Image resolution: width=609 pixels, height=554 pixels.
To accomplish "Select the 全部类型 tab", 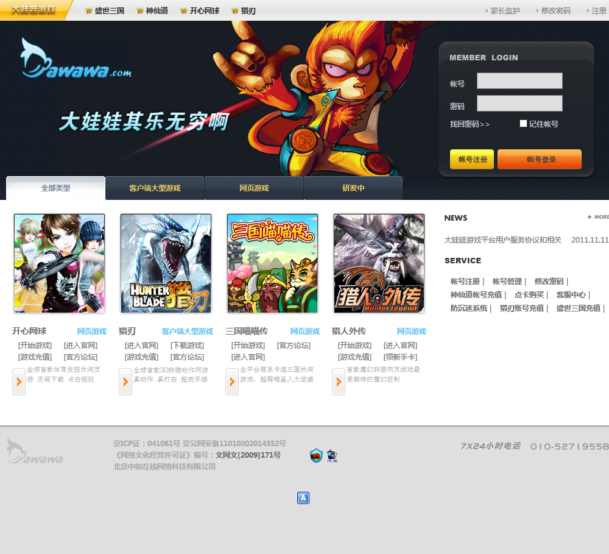I will (x=55, y=188).
